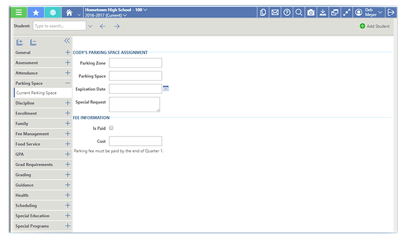Open the student search dropdown arrow
This screenshot has width=406, height=239.
coord(90,26)
